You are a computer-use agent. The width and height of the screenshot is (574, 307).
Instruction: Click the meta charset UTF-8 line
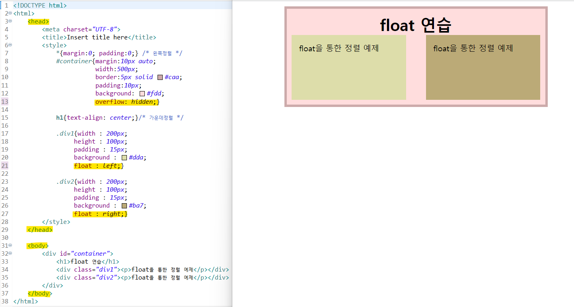pyautogui.click(x=81, y=29)
